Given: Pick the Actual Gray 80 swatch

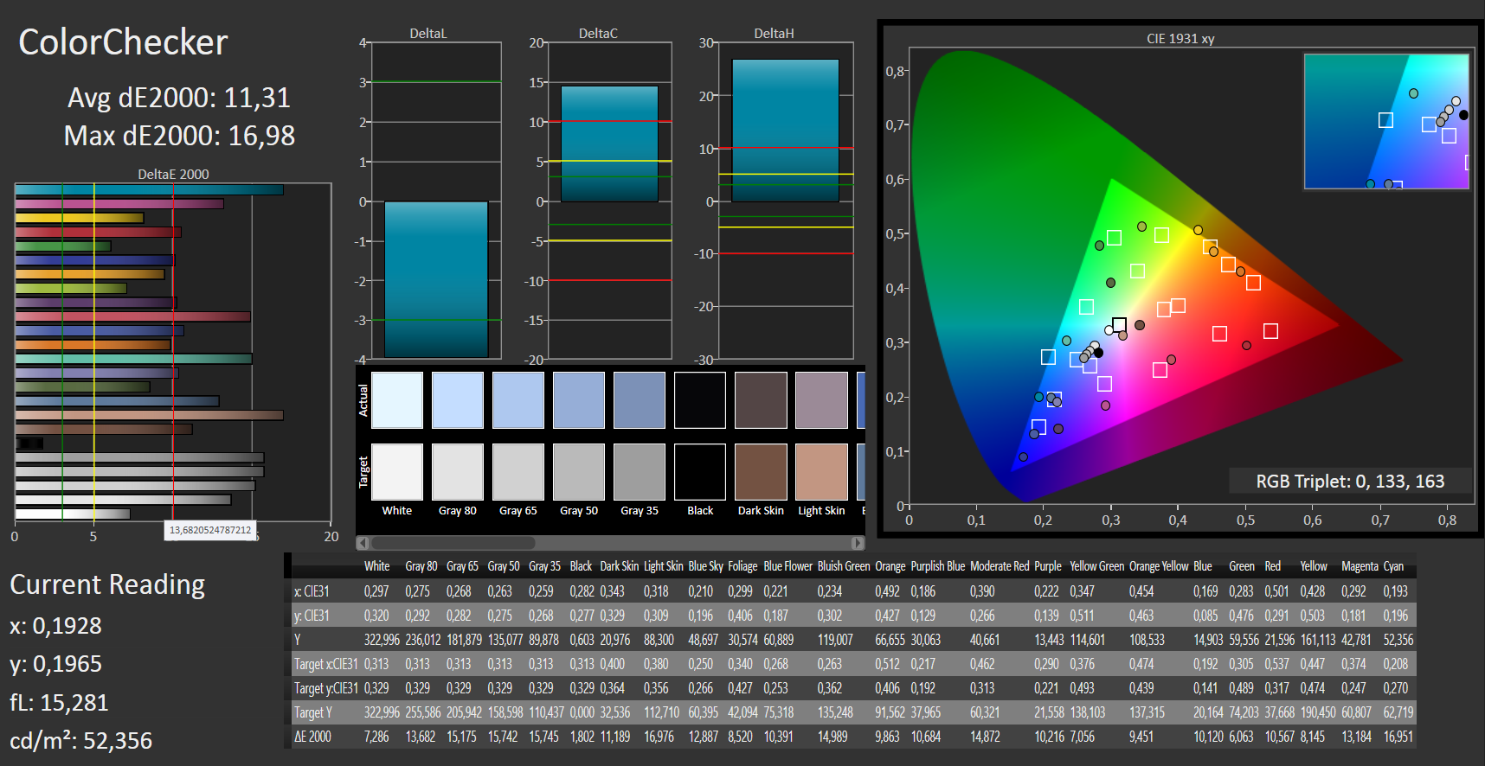Looking at the screenshot, I should (x=458, y=400).
